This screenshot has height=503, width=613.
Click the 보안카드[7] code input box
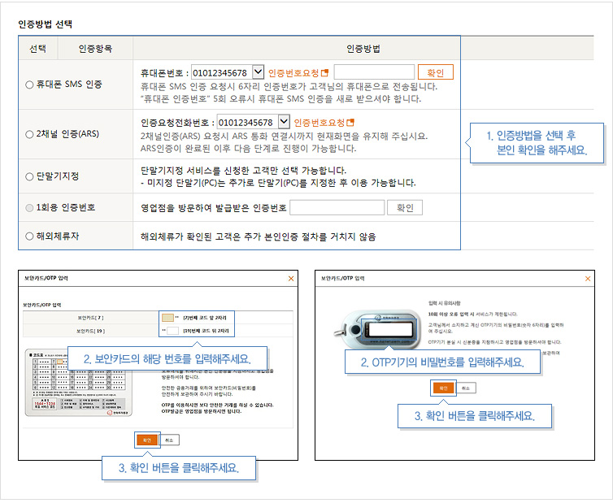167,318
